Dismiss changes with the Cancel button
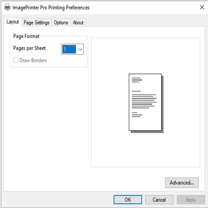 pyautogui.click(x=159, y=199)
